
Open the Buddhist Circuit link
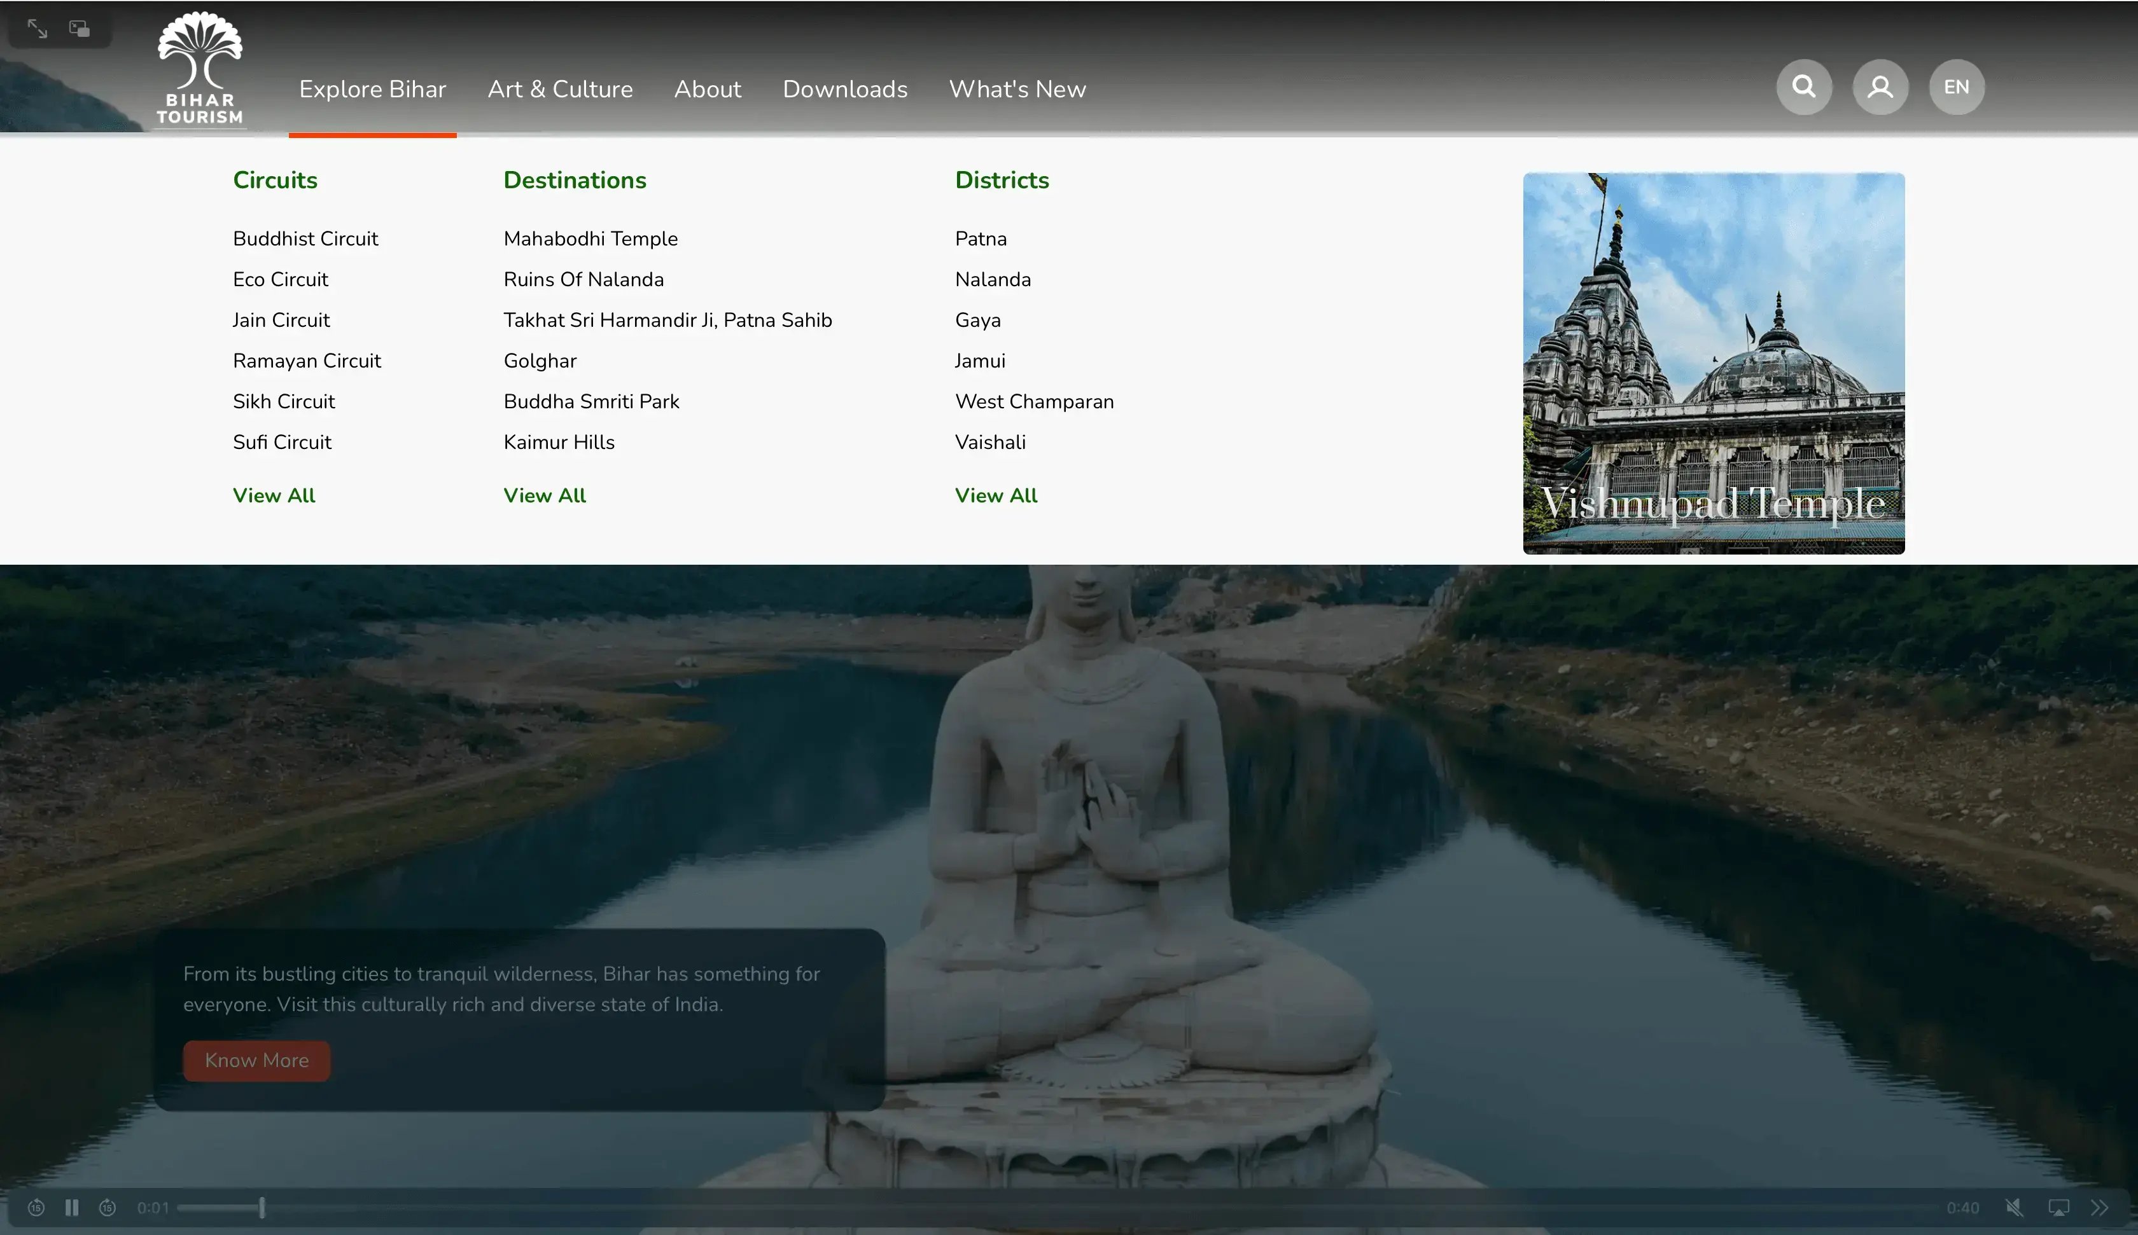[305, 238]
